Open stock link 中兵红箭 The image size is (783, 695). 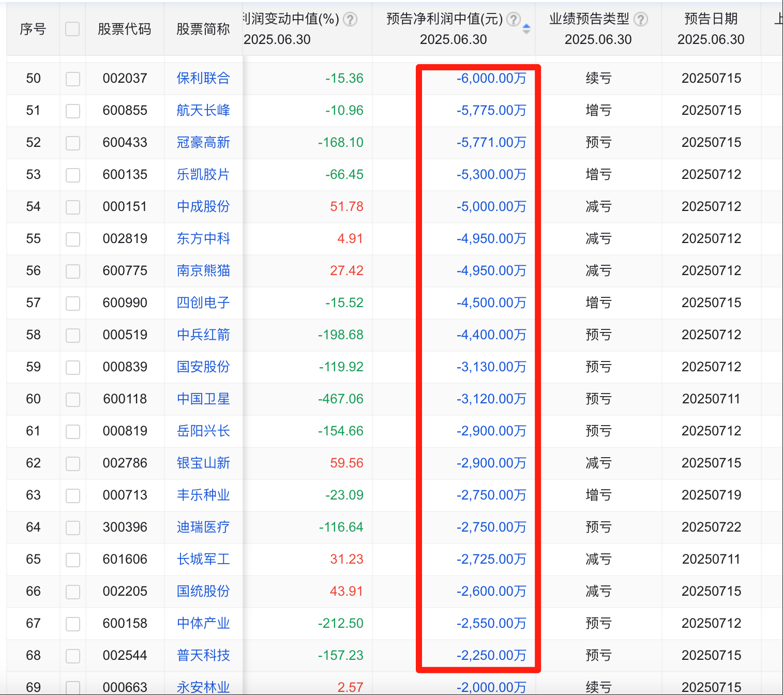click(203, 335)
